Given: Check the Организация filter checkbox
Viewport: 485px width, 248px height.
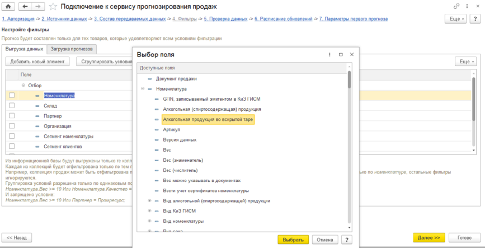Looking at the screenshot, I should point(12,126).
